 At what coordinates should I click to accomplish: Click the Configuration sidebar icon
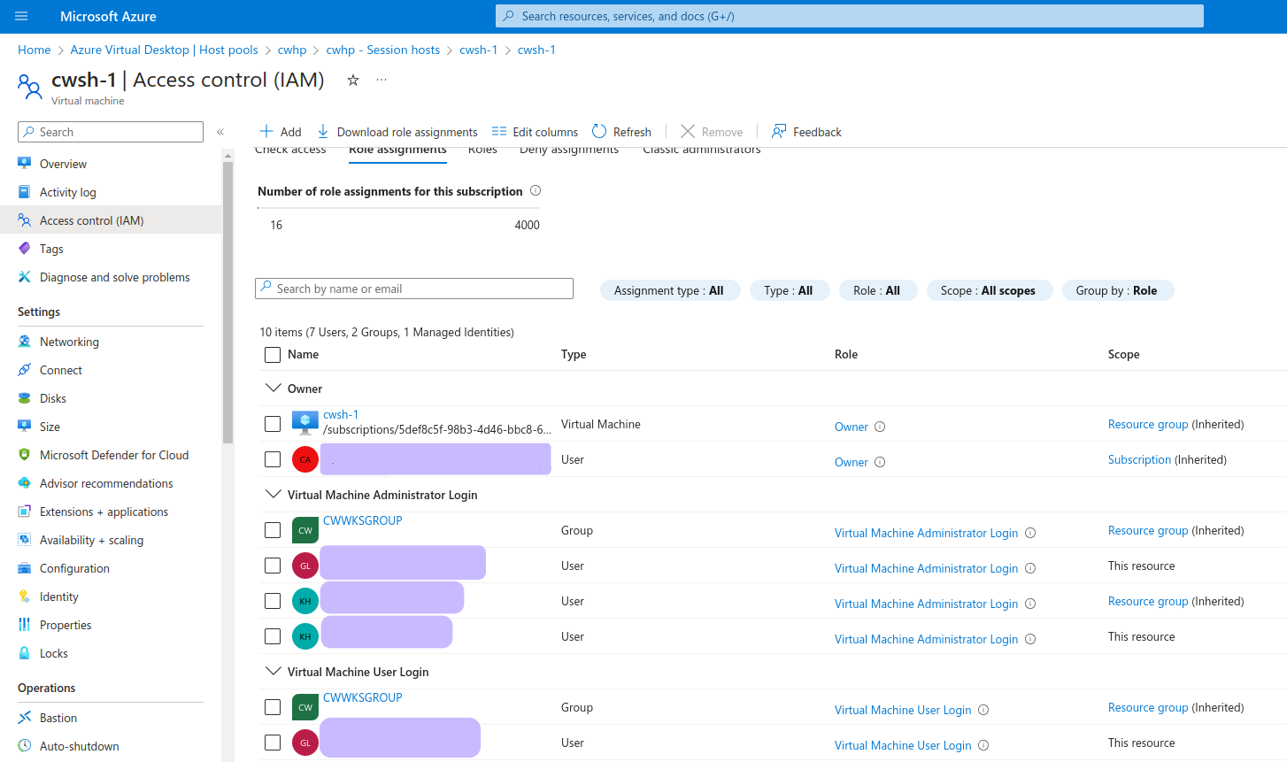[x=25, y=568]
